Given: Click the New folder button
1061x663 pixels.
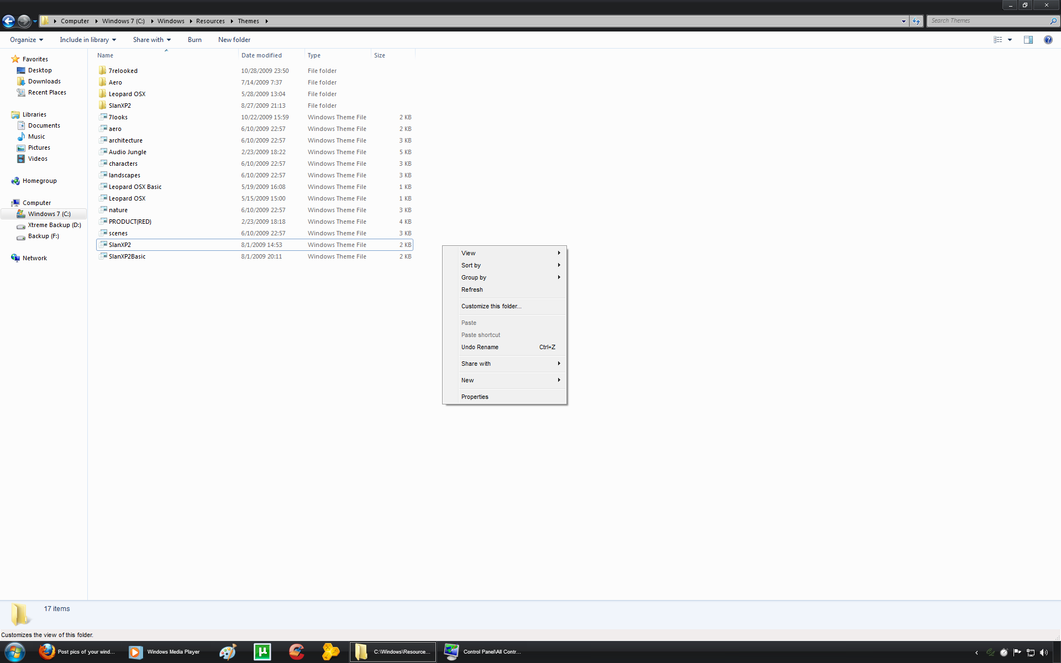Looking at the screenshot, I should click(234, 40).
